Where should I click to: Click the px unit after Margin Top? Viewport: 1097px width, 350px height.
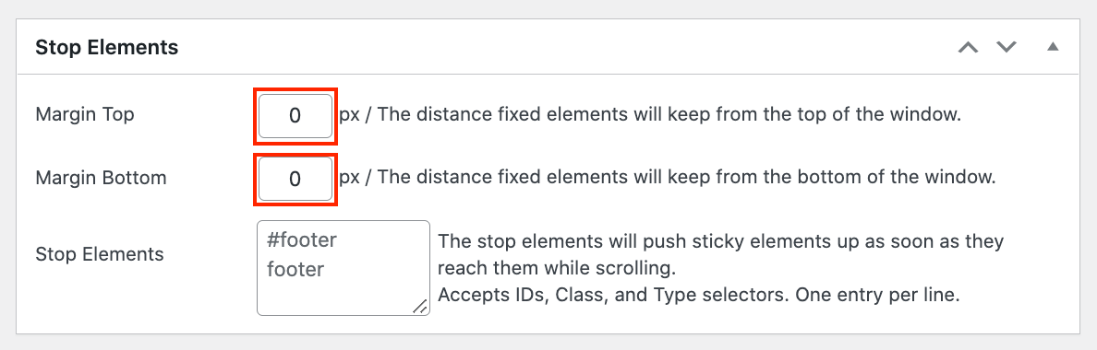point(350,116)
